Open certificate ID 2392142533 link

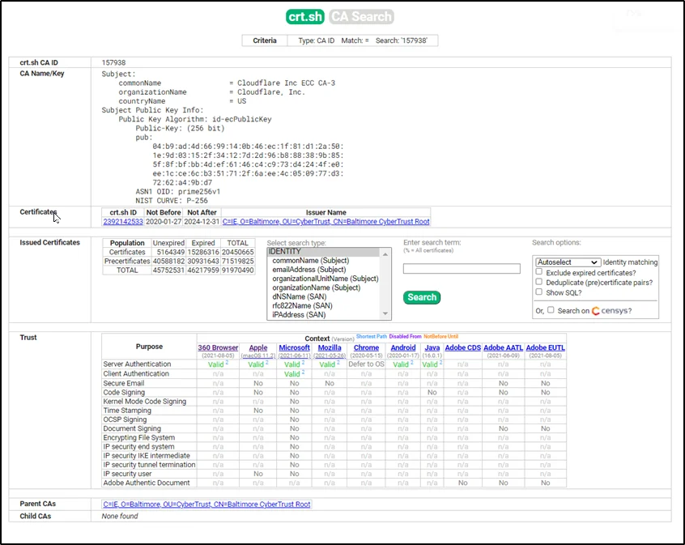[x=123, y=222]
